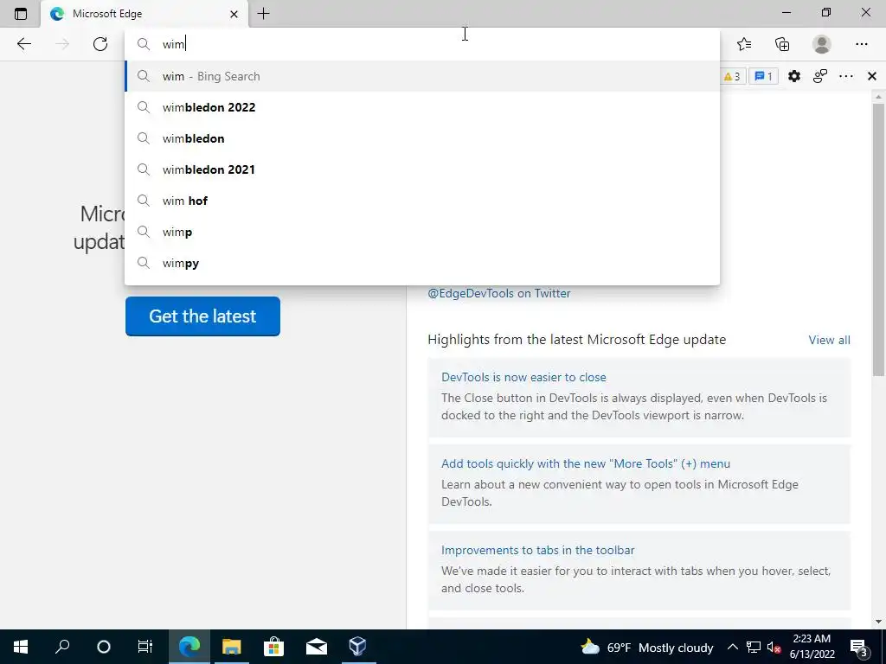Open the weather widget 69°F Mostly cloudy
This screenshot has height=664, width=886.
(x=646, y=647)
